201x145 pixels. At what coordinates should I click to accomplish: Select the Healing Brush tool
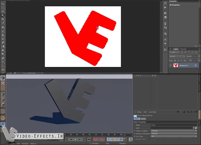[x=3, y=27]
